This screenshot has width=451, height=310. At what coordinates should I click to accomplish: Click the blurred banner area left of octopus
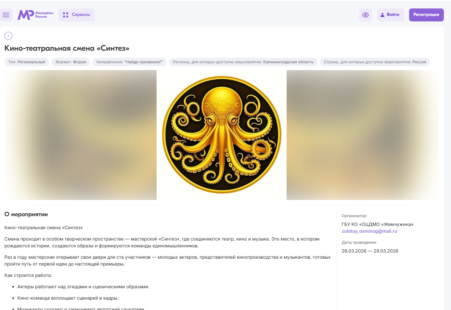[x=80, y=135]
